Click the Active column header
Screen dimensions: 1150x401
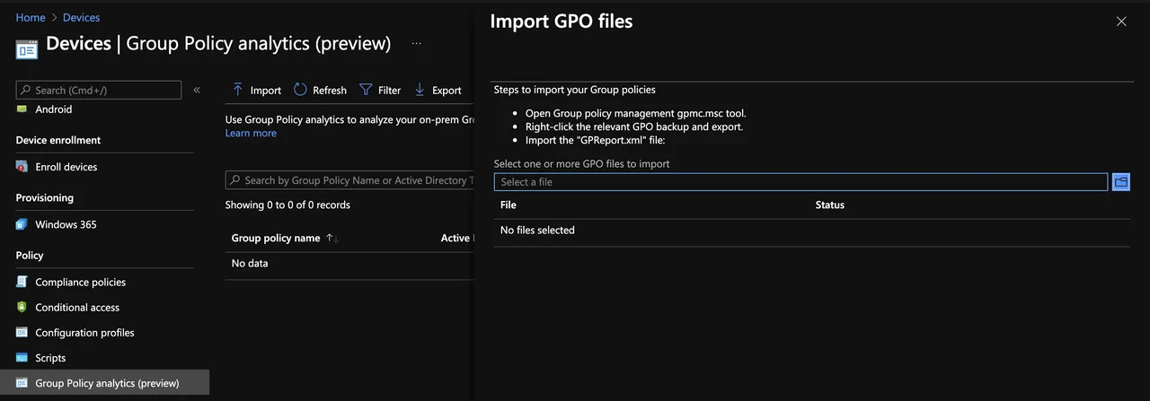[456, 238]
